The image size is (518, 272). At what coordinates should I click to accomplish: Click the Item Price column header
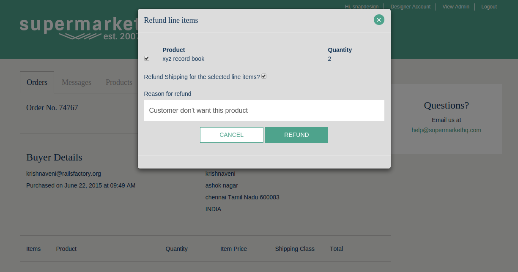233,249
